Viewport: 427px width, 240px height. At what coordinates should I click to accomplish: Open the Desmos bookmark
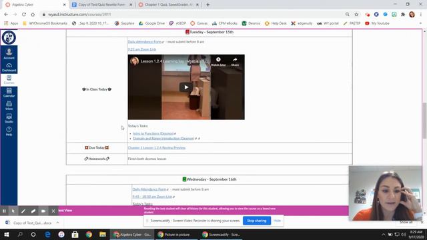[251, 23]
